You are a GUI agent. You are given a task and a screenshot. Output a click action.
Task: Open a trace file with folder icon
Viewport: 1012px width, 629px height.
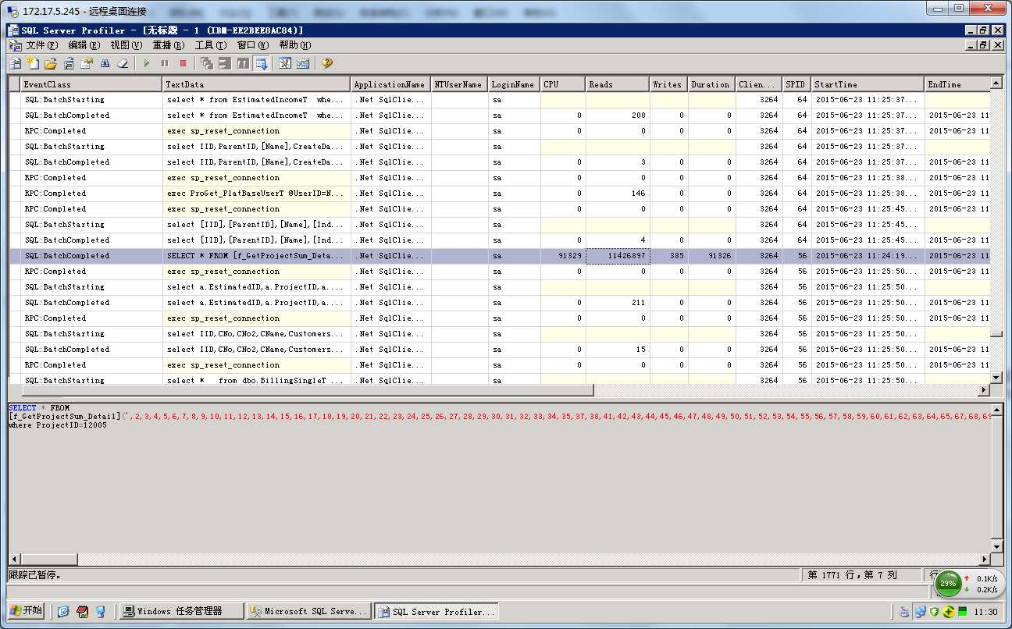tap(51, 63)
